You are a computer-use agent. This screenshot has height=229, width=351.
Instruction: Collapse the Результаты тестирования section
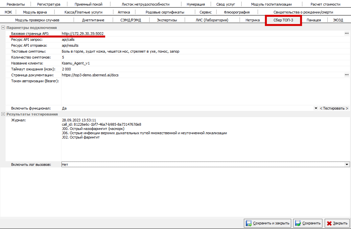coord(3,114)
